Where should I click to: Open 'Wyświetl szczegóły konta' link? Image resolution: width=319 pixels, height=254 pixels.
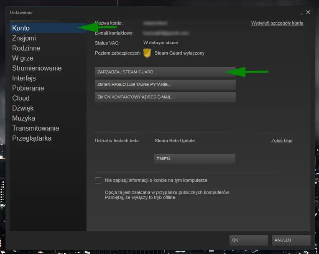(x=277, y=23)
